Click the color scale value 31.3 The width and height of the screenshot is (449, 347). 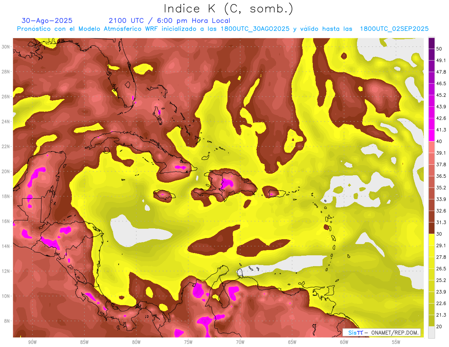coord(441,222)
